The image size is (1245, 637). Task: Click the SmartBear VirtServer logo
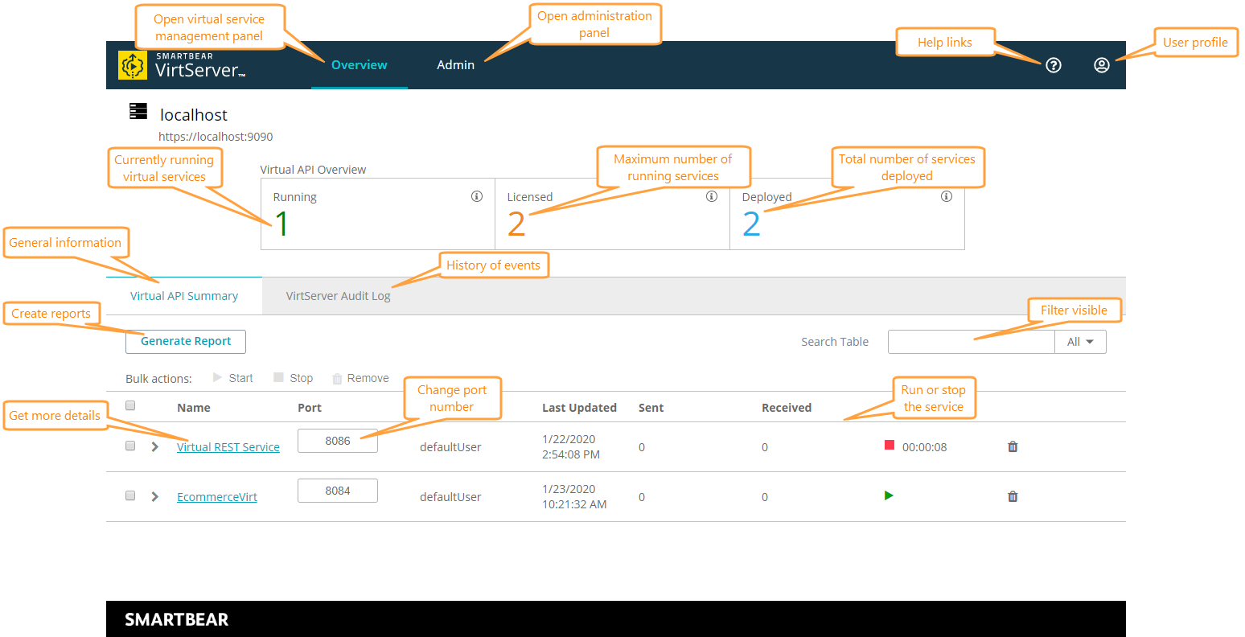coord(182,65)
